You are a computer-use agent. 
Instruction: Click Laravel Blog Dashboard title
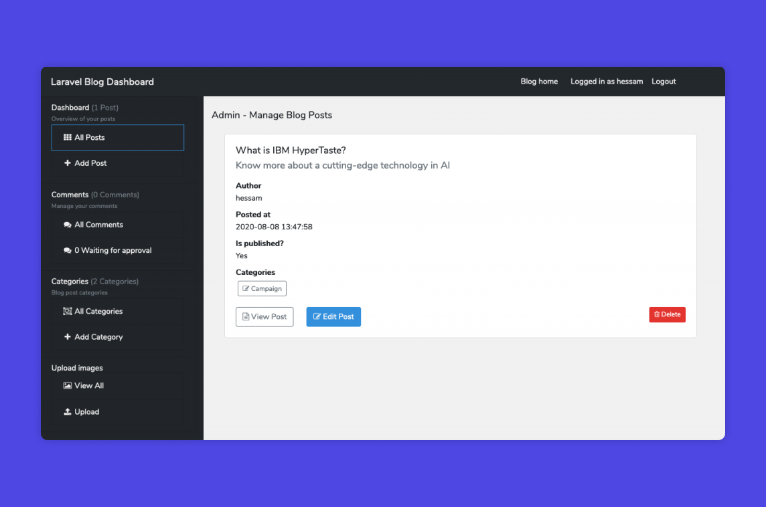(x=102, y=82)
